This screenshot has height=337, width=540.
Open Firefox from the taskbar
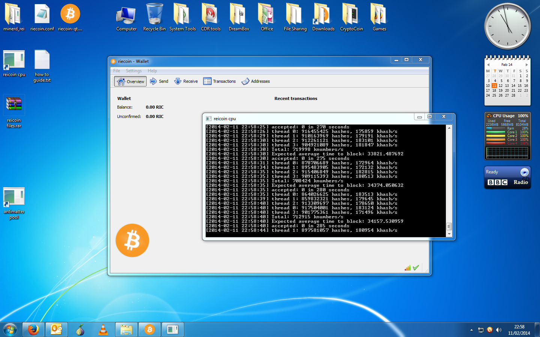(33, 330)
